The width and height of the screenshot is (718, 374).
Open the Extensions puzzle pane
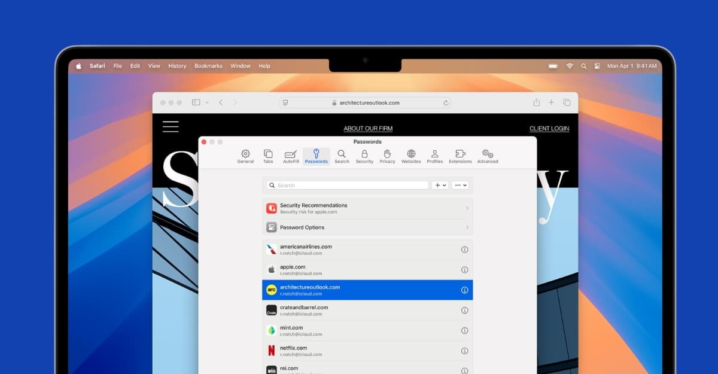point(460,156)
